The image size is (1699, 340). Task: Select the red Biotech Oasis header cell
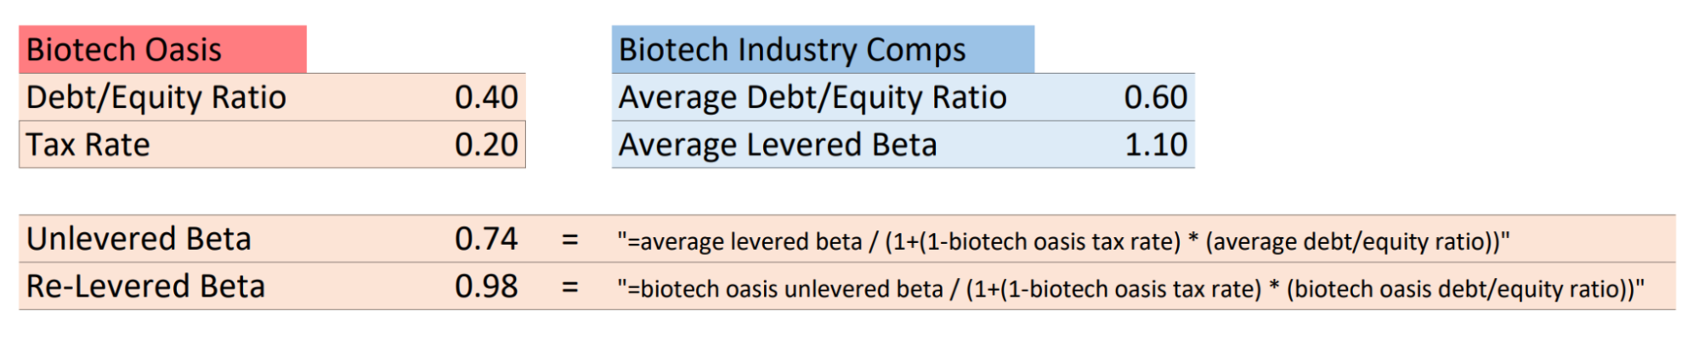(161, 49)
